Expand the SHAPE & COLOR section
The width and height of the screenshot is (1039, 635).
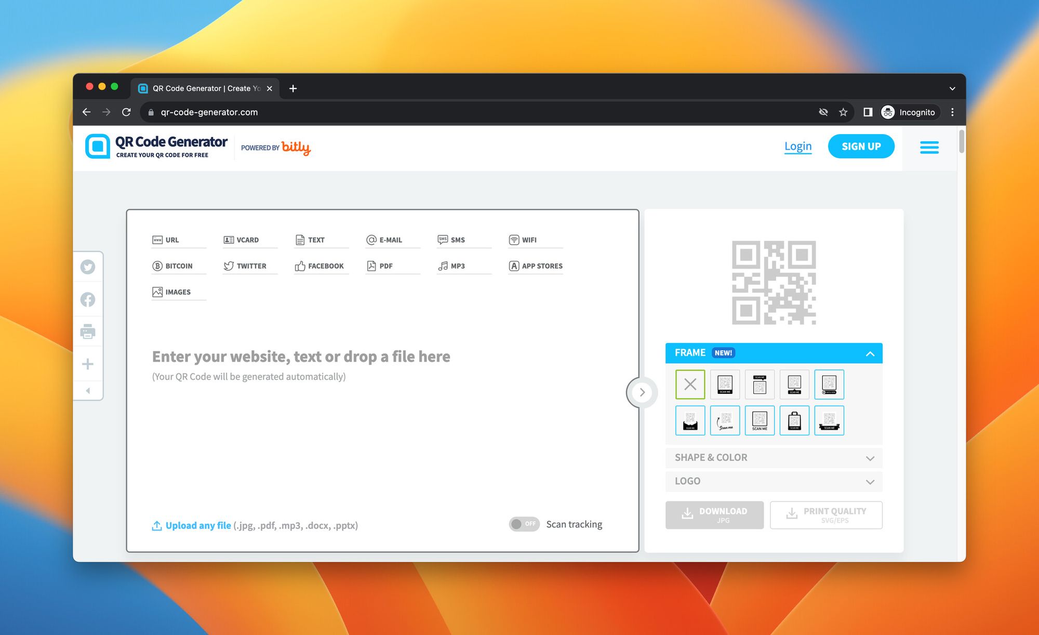point(774,457)
